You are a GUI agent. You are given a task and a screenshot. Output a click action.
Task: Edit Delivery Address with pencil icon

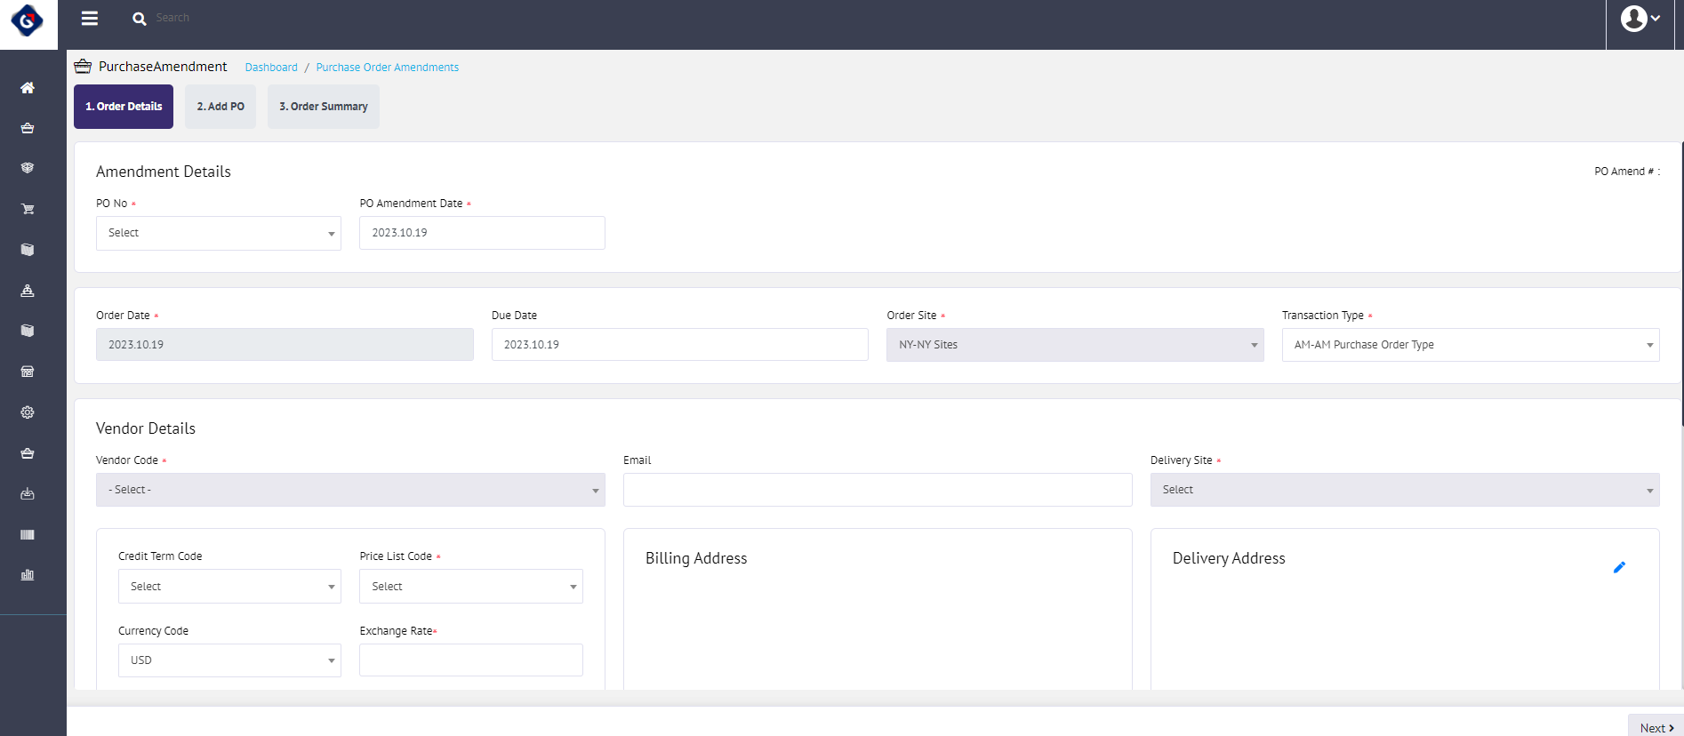[x=1618, y=567]
